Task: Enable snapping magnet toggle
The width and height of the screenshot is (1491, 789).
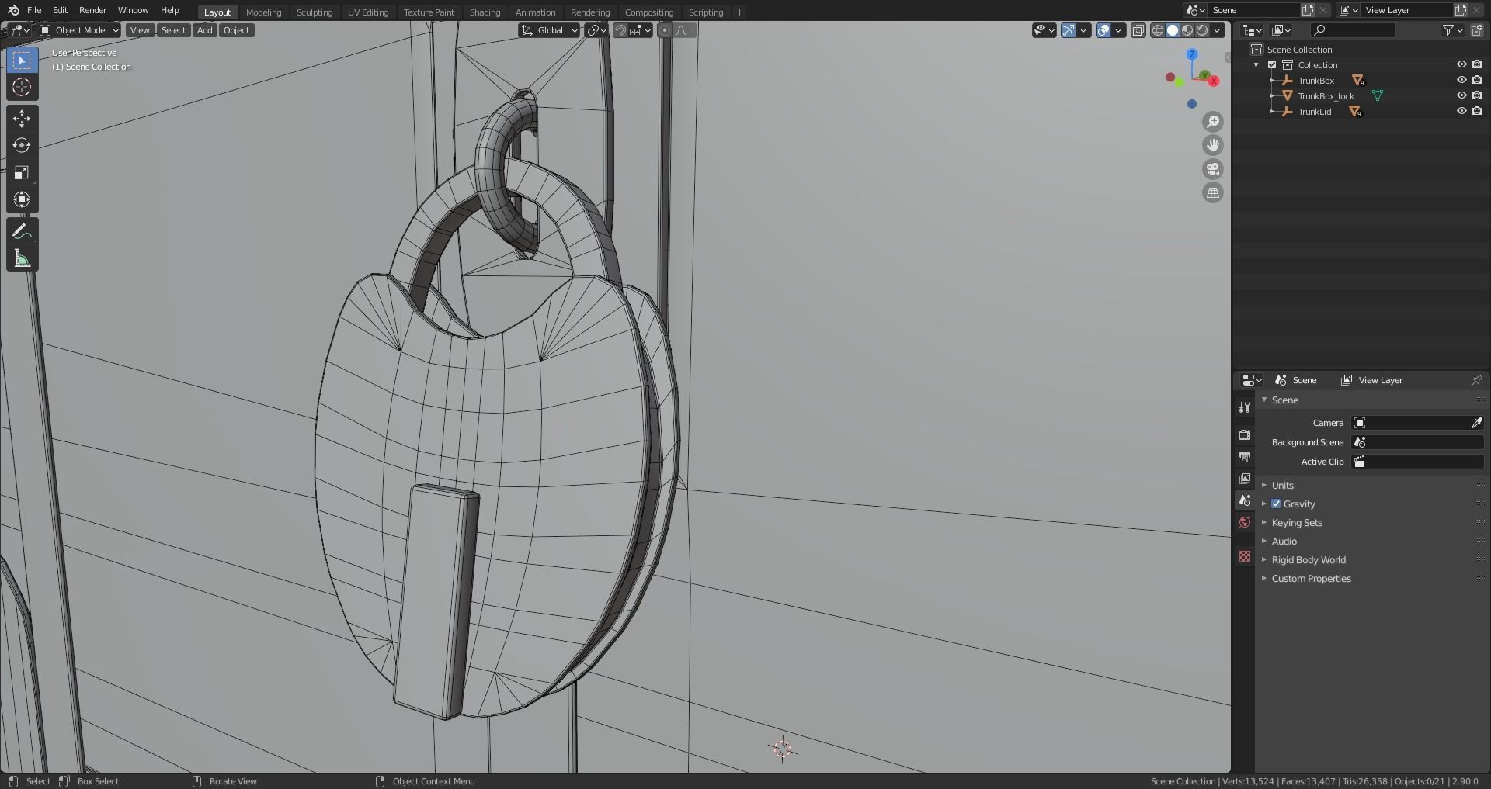Action: click(x=620, y=30)
